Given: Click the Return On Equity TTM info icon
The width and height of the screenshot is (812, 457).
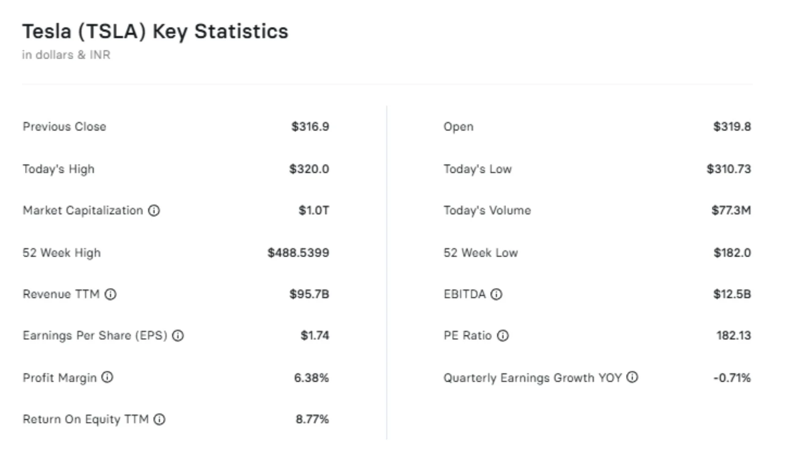Looking at the screenshot, I should pyautogui.click(x=159, y=419).
